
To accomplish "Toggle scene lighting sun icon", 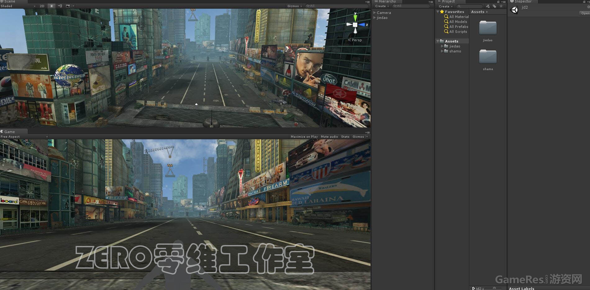I will pos(52,6).
